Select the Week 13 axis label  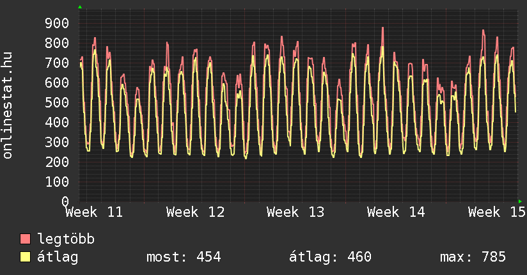[x=295, y=212]
